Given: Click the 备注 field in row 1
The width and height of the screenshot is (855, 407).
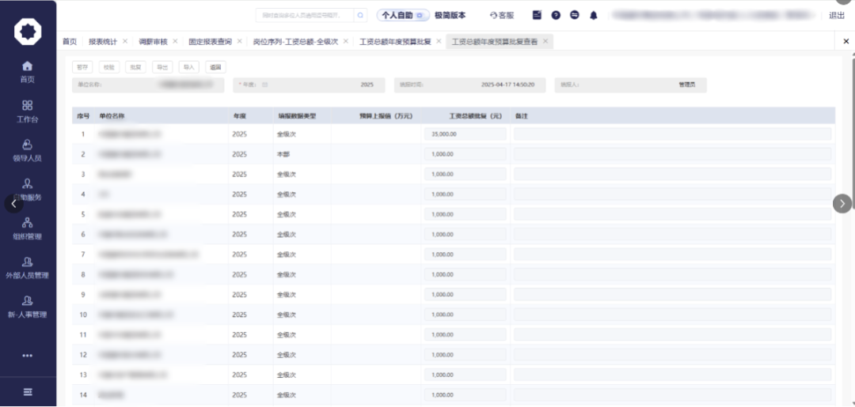Looking at the screenshot, I should pyautogui.click(x=672, y=134).
